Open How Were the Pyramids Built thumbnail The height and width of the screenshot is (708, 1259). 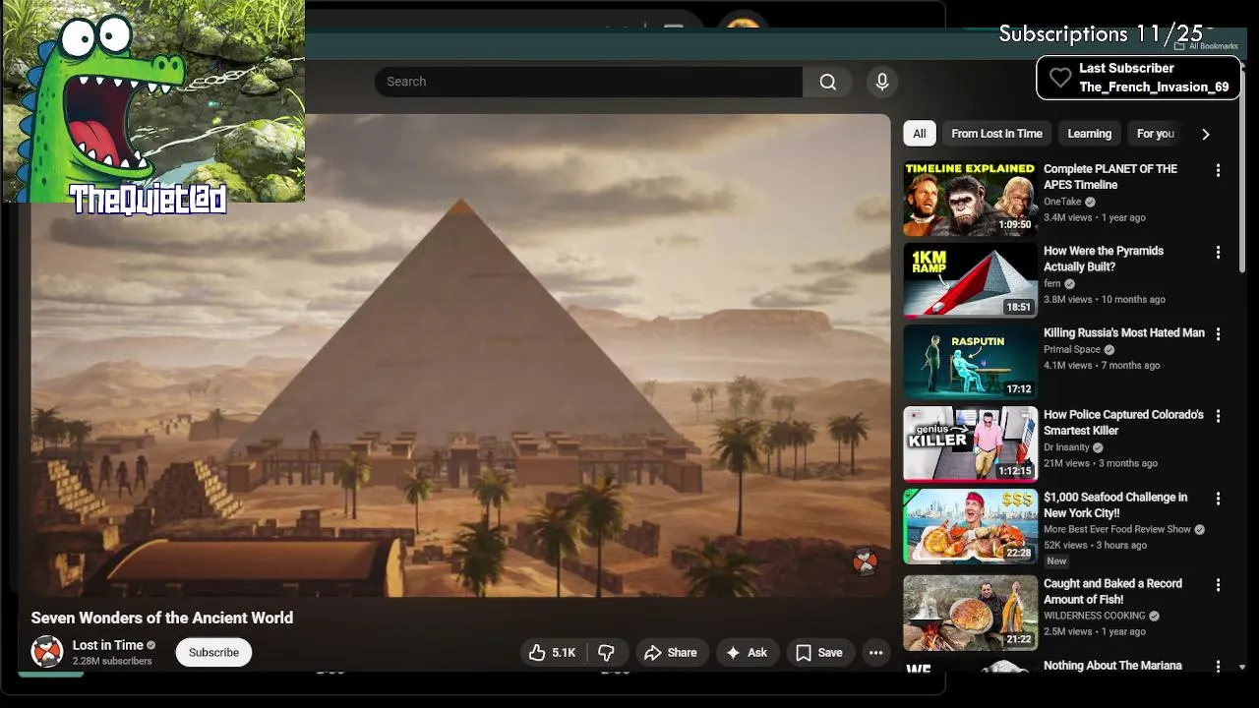coord(971,280)
